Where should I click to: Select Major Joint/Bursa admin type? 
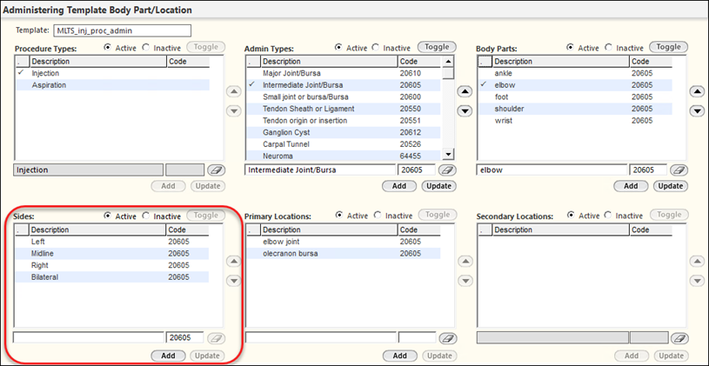click(344, 73)
